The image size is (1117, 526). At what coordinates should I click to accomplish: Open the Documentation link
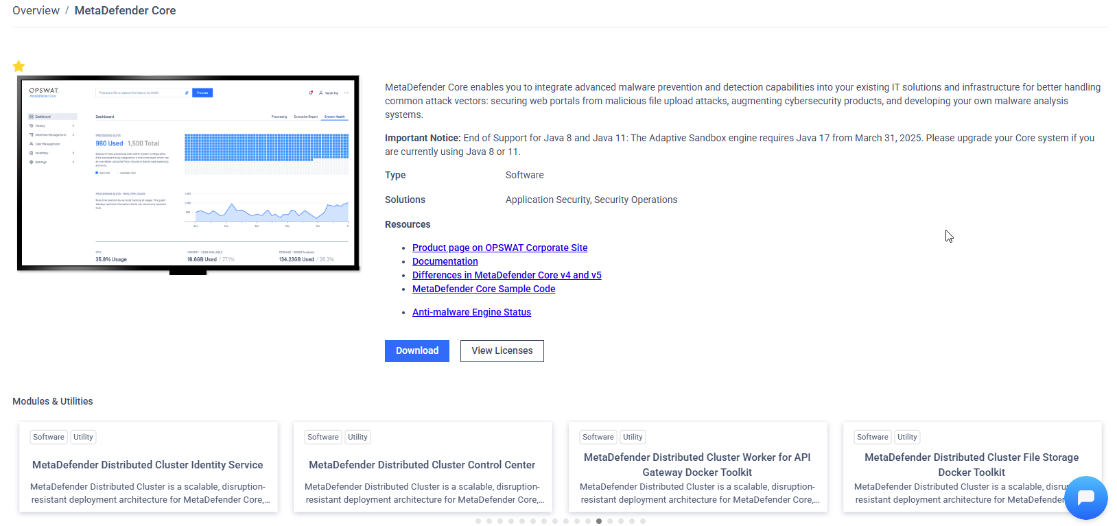pyautogui.click(x=445, y=261)
